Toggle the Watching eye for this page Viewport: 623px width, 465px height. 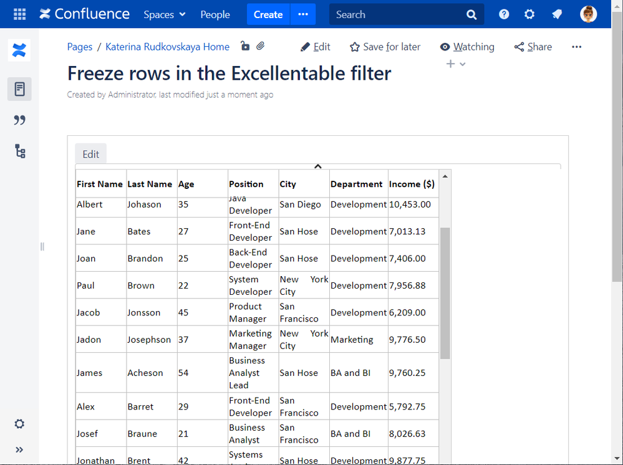pyautogui.click(x=467, y=47)
